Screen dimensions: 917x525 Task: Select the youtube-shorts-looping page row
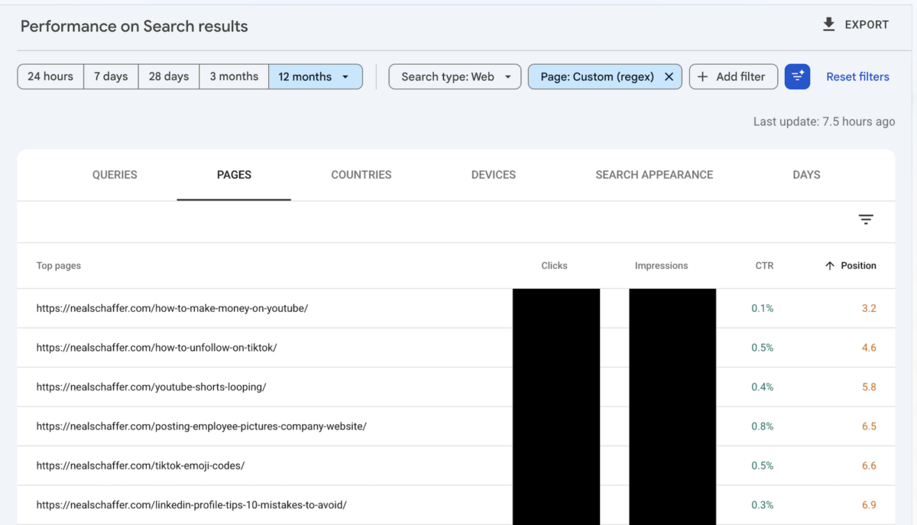click(456, 387)
